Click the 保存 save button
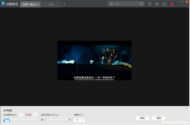This screenshot has height=125, width=190. [159, 118]
